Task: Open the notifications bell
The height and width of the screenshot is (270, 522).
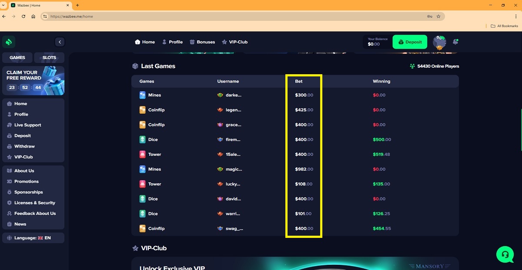Action: [x=455, y=42]
